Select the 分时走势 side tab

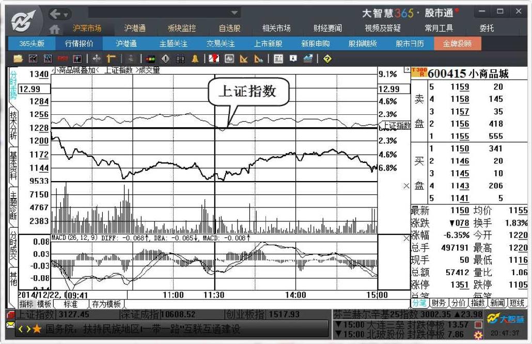point(13,85)
